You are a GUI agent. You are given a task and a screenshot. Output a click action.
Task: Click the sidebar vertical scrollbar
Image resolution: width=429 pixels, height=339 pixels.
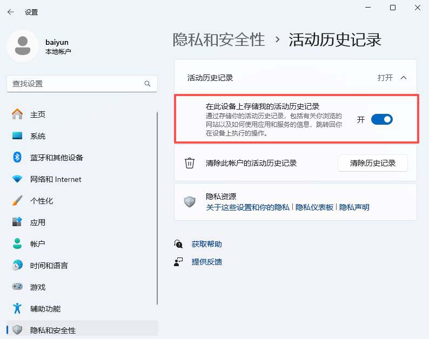(157, 208)
